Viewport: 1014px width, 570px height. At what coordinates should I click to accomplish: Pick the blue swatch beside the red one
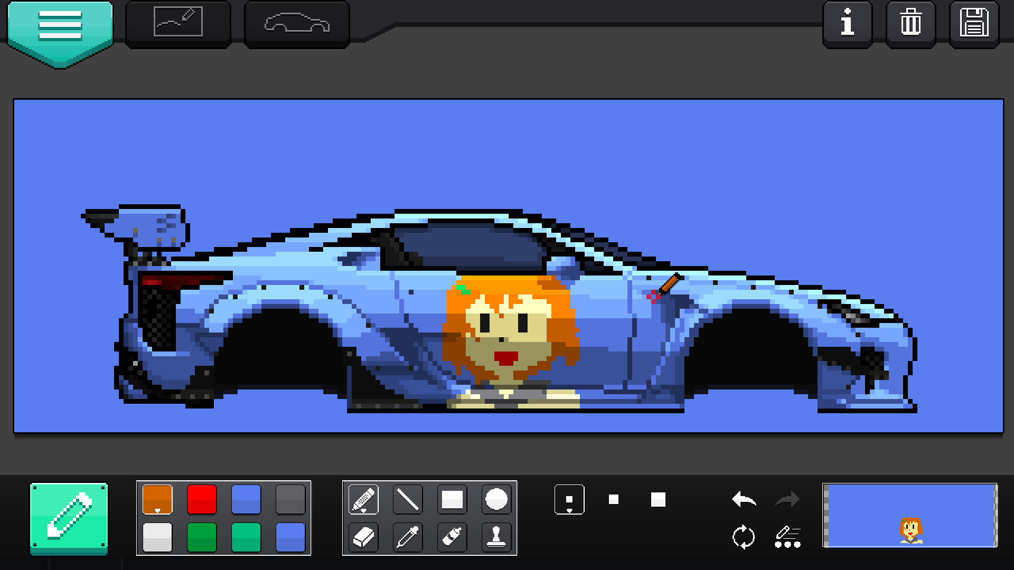[246, 499]
